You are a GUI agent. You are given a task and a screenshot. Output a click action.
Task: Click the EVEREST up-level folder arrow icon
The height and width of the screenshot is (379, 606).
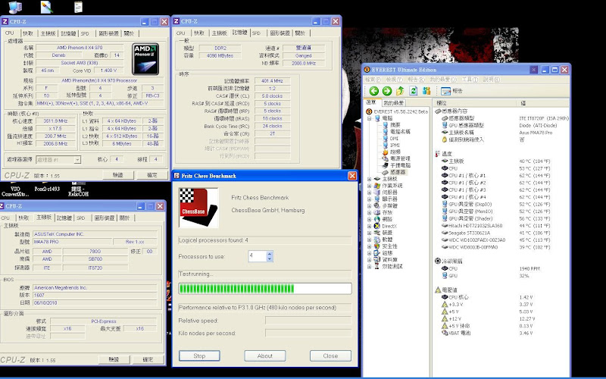pos(400,91)
